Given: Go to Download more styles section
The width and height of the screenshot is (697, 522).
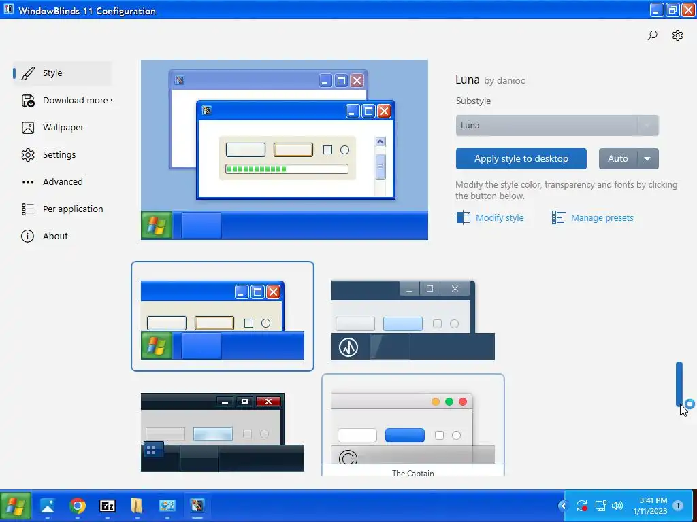Looking at the screenshot, I should 62,101.
